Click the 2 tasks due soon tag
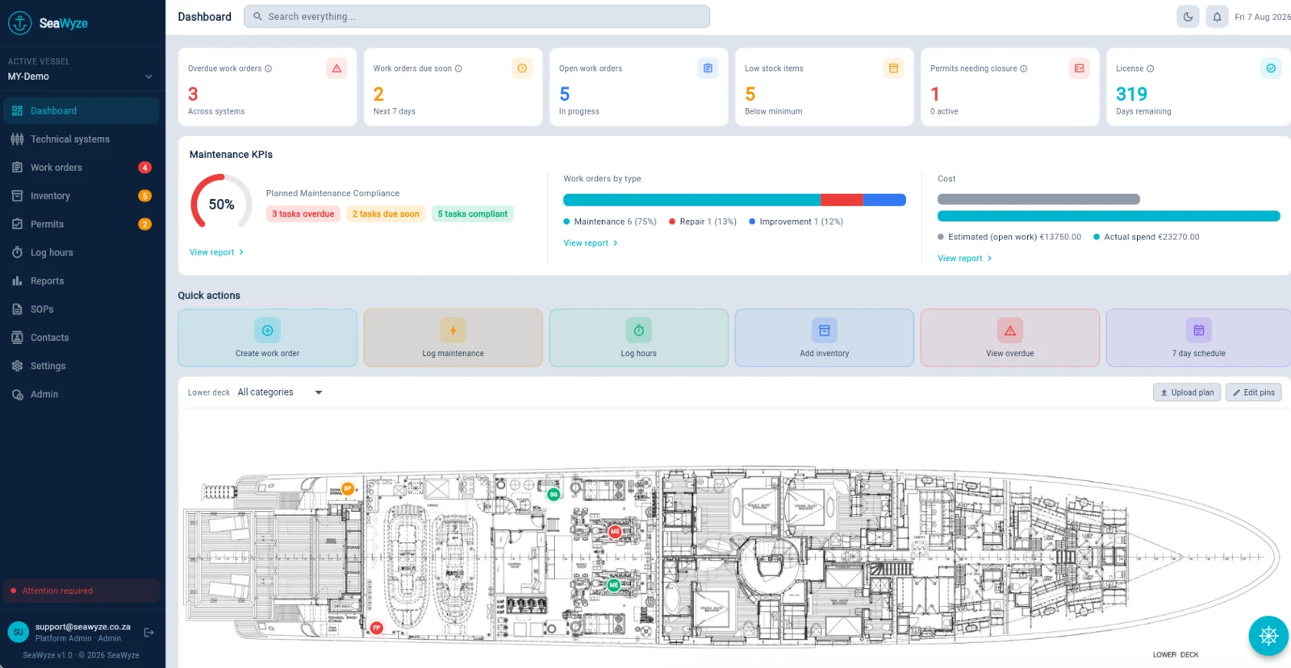 pyautogui.click(x=386, y=214)
